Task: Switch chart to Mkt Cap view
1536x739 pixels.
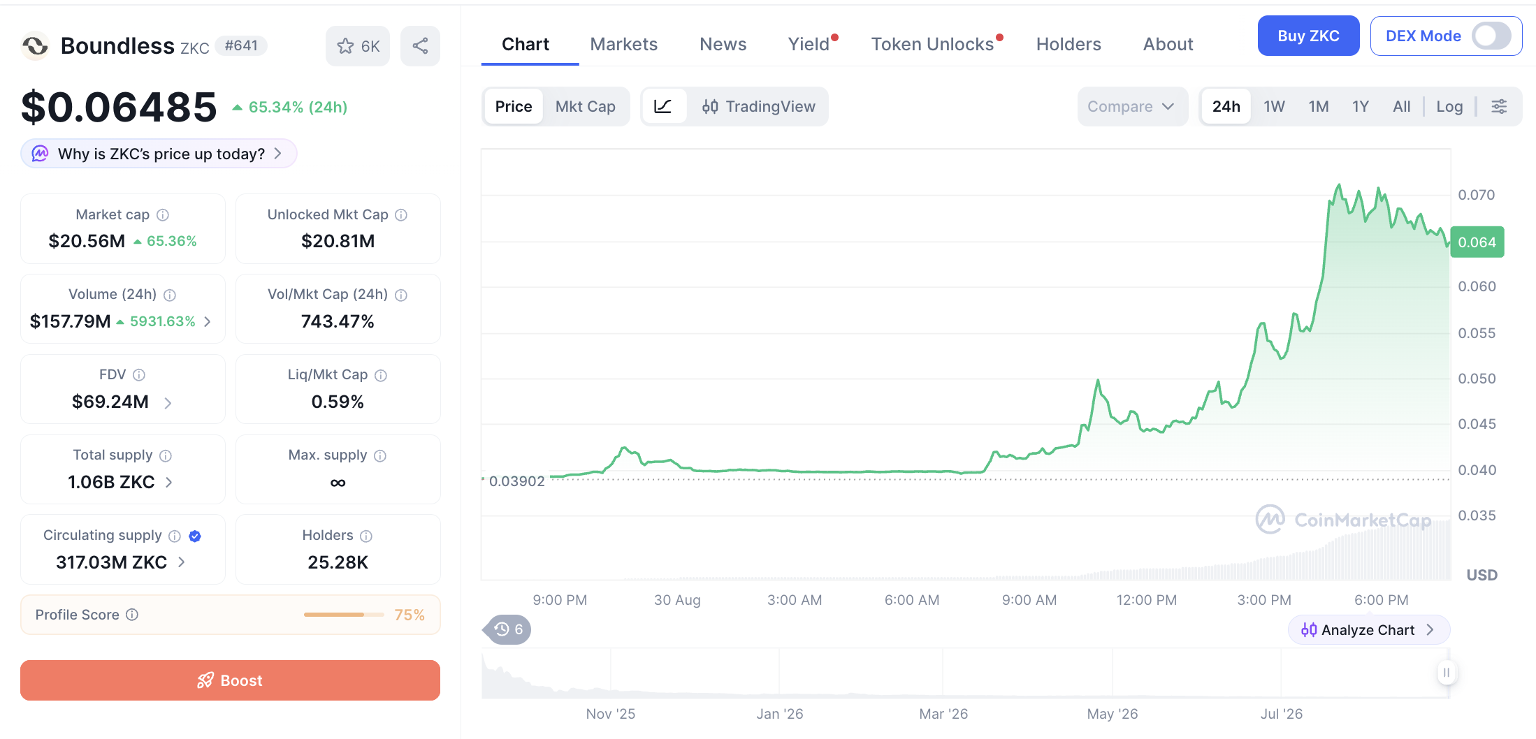Action: point(586,106)
